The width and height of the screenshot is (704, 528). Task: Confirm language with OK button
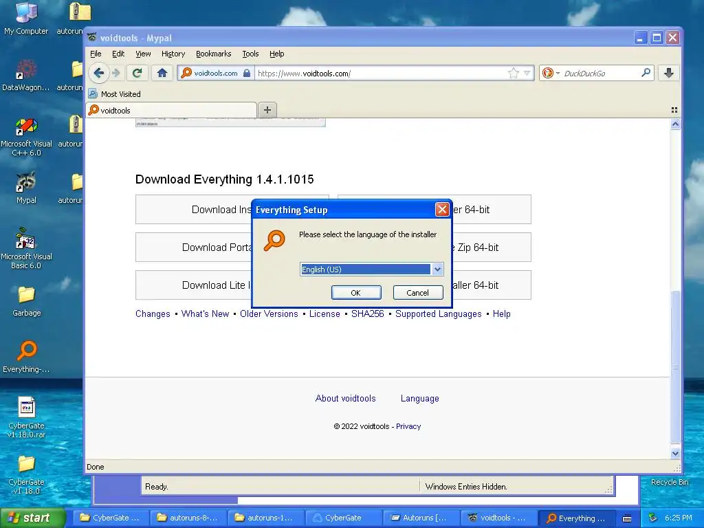(356, 293)
